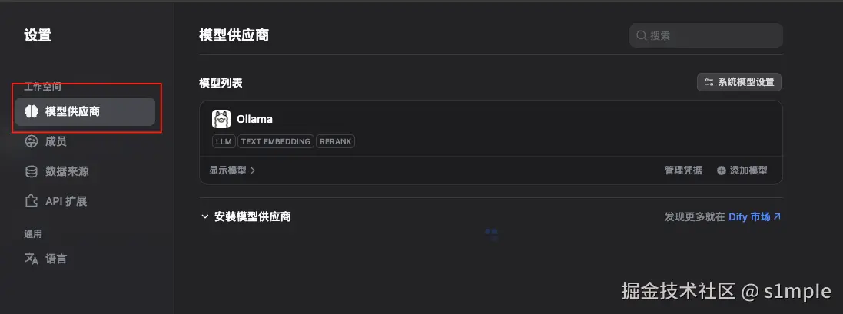Click the Ollama llama logo
This screenshot has height=314, width=843.
coord(221,119)
